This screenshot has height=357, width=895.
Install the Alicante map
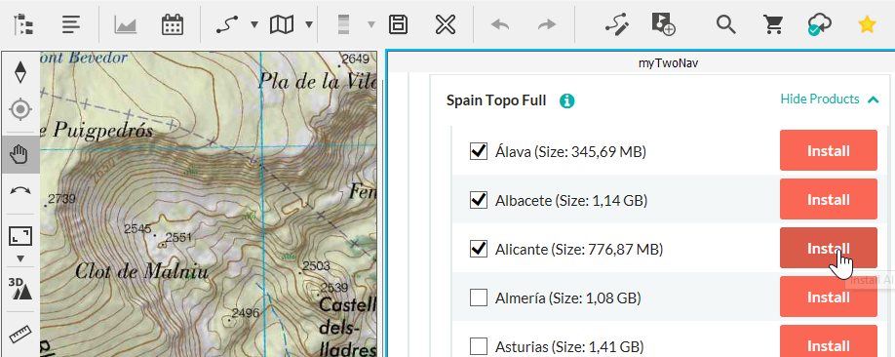click(x=829, y=248)
